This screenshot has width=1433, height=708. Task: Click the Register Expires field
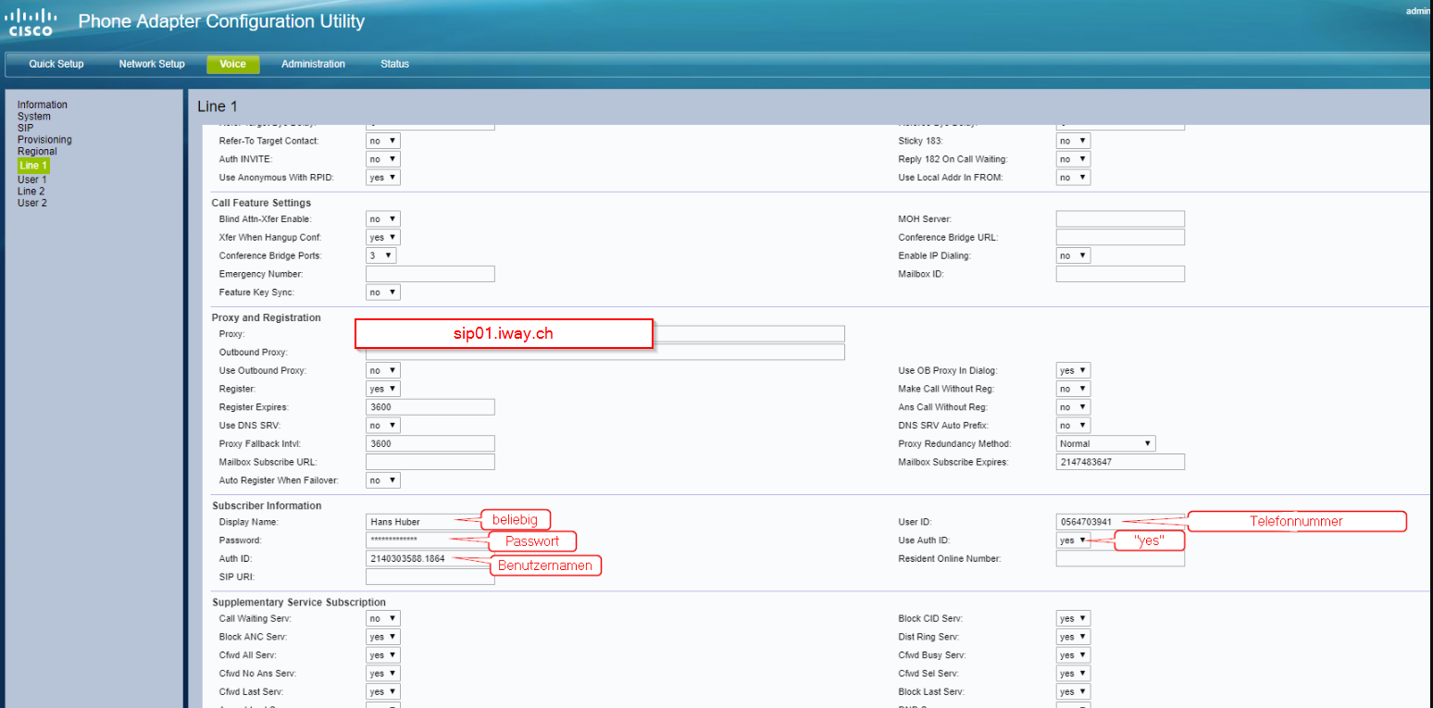430,407
